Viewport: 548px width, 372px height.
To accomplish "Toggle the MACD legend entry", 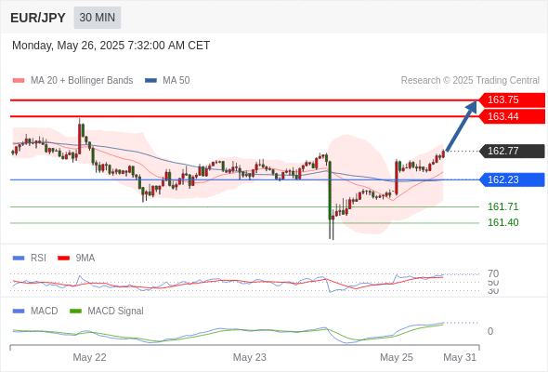I will (35, 311).
